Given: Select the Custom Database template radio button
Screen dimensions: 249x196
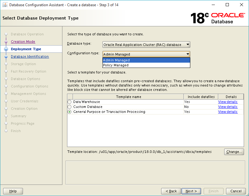Looking at the screenshot, I should (x=70, y=107).
